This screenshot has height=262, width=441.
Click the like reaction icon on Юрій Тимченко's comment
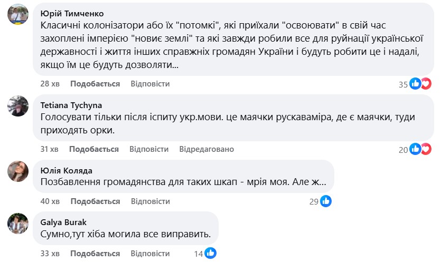(416, 84)
